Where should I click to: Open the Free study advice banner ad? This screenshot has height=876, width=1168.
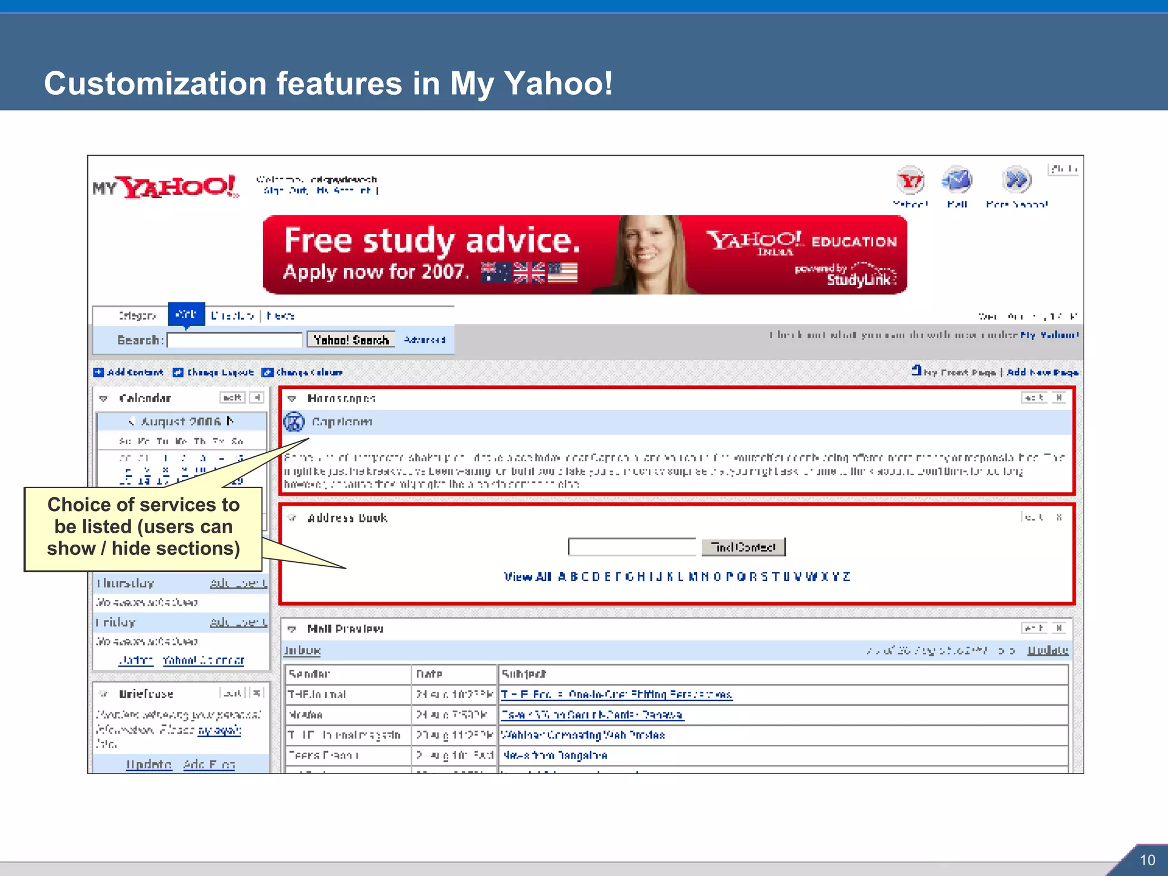(x=585, y=254)
